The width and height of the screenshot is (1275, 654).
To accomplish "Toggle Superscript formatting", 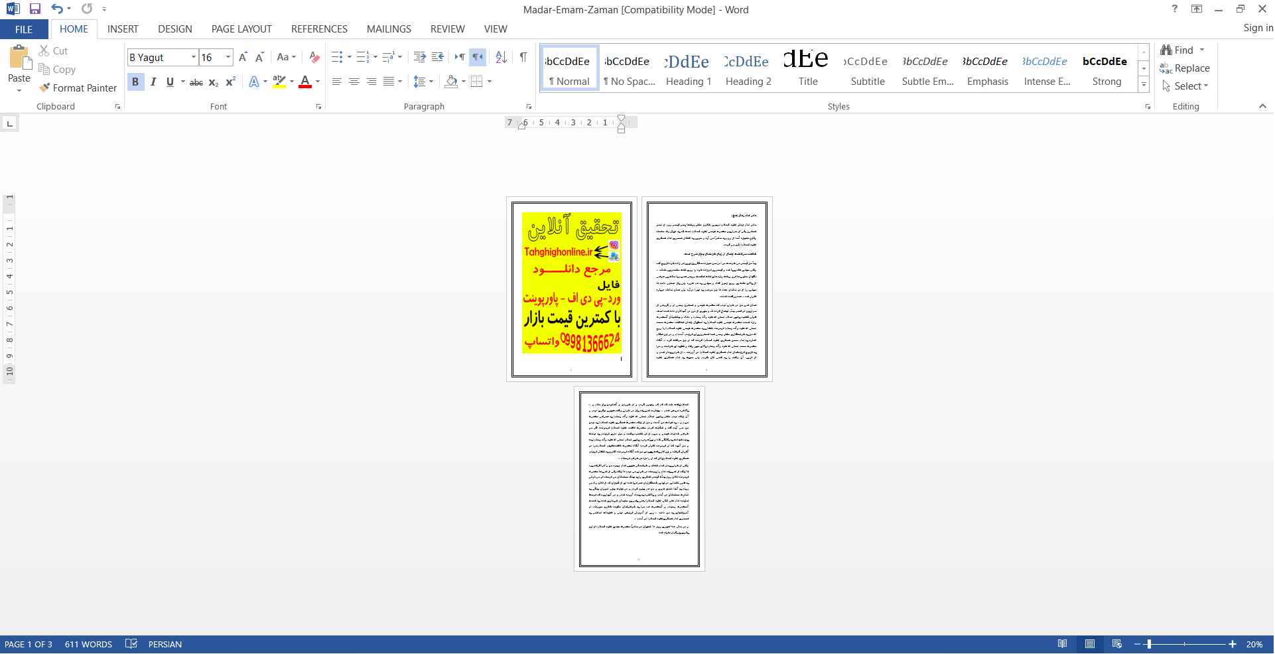I will point(230,82).
